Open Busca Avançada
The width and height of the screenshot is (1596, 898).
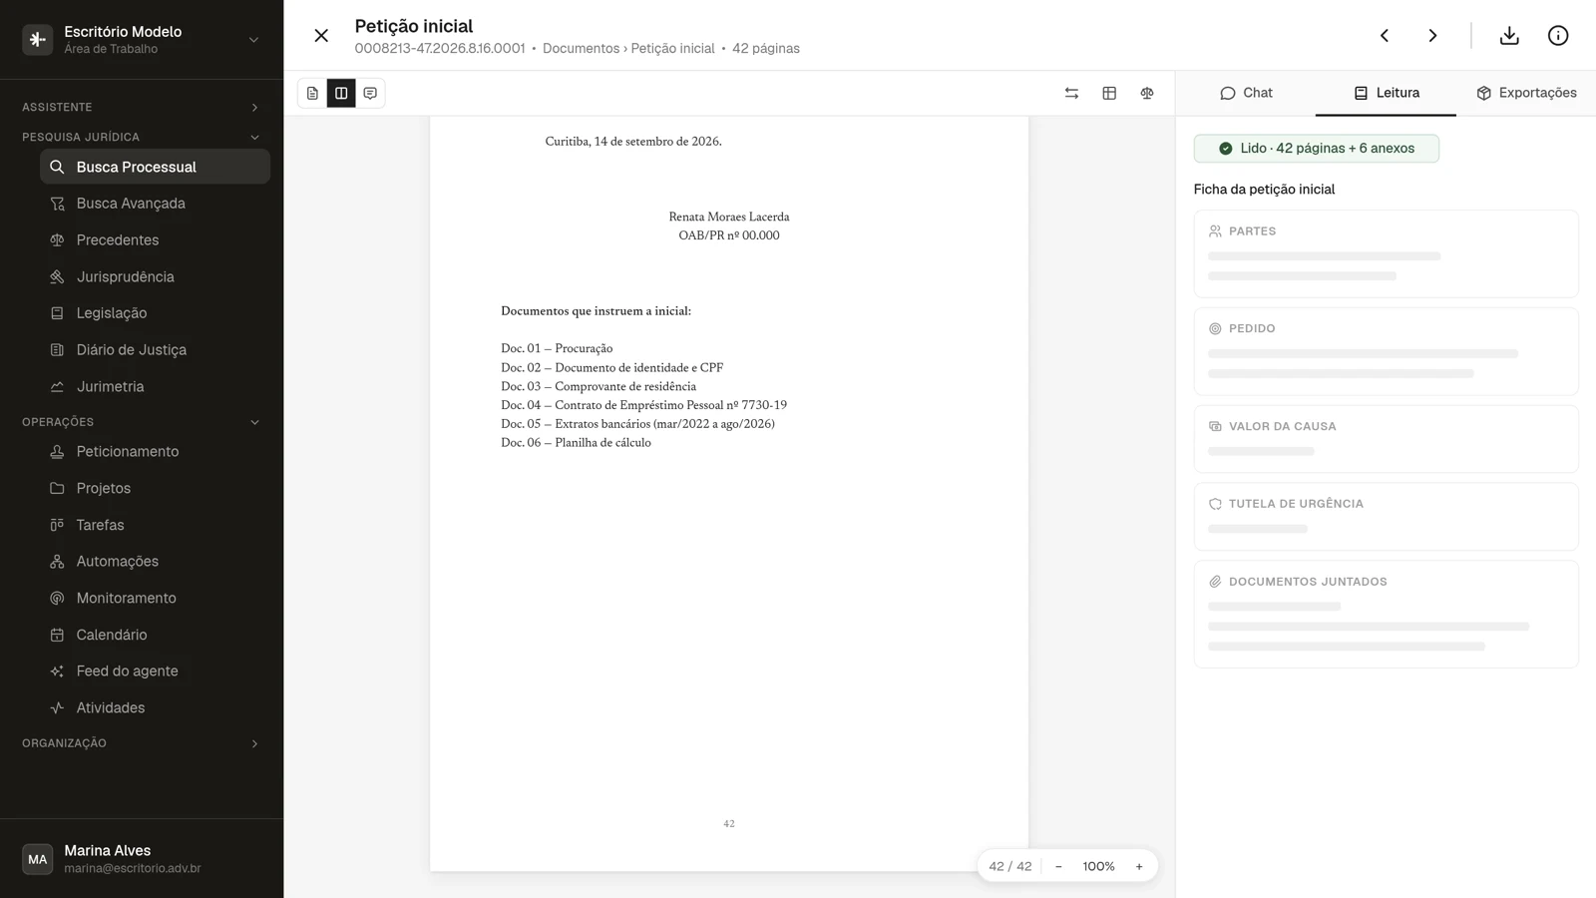[x=155, y=204]
